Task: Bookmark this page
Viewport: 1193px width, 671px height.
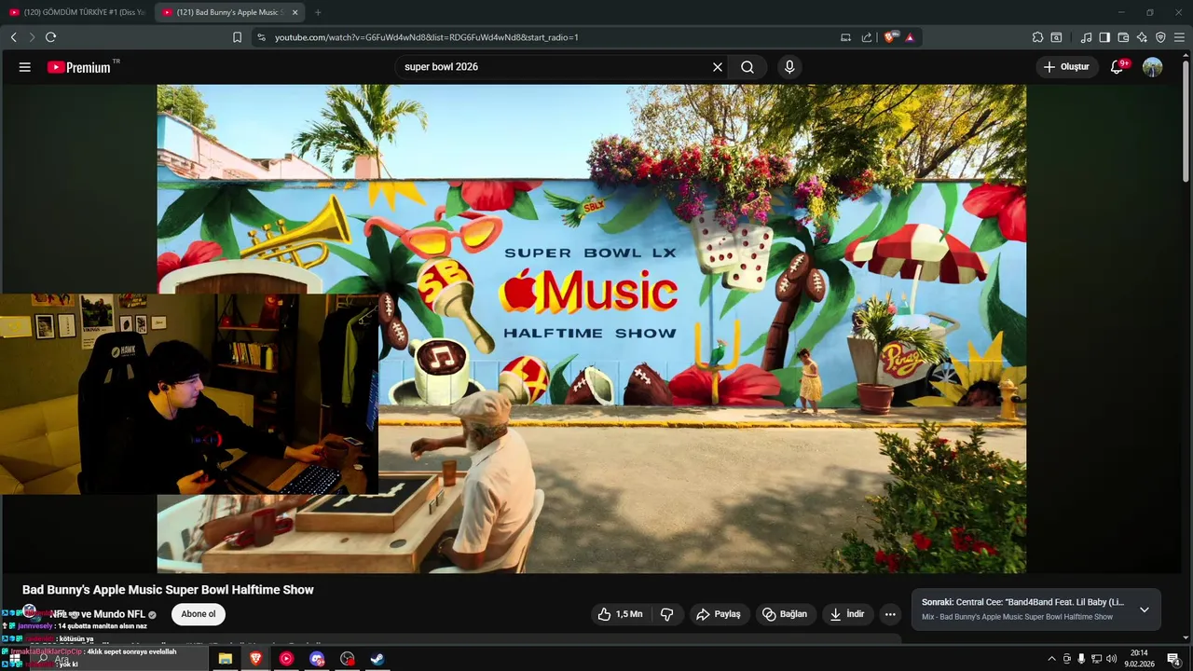Action: 237,37
